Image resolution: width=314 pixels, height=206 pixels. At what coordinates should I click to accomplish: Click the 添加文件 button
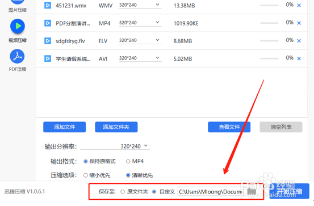click(x=65, y=127)
